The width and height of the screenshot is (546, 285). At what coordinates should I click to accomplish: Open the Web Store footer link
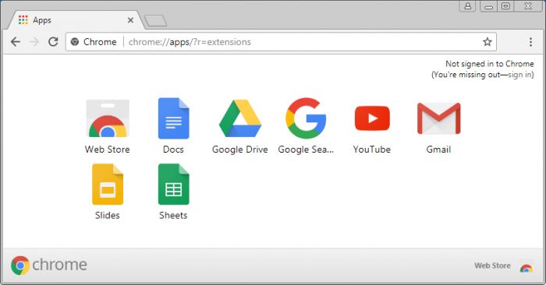click(492, 266)
